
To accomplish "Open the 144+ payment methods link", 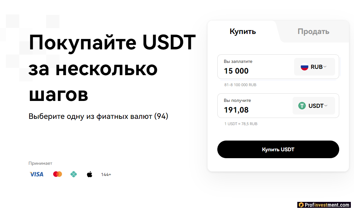I will click(x=106, y=174).
